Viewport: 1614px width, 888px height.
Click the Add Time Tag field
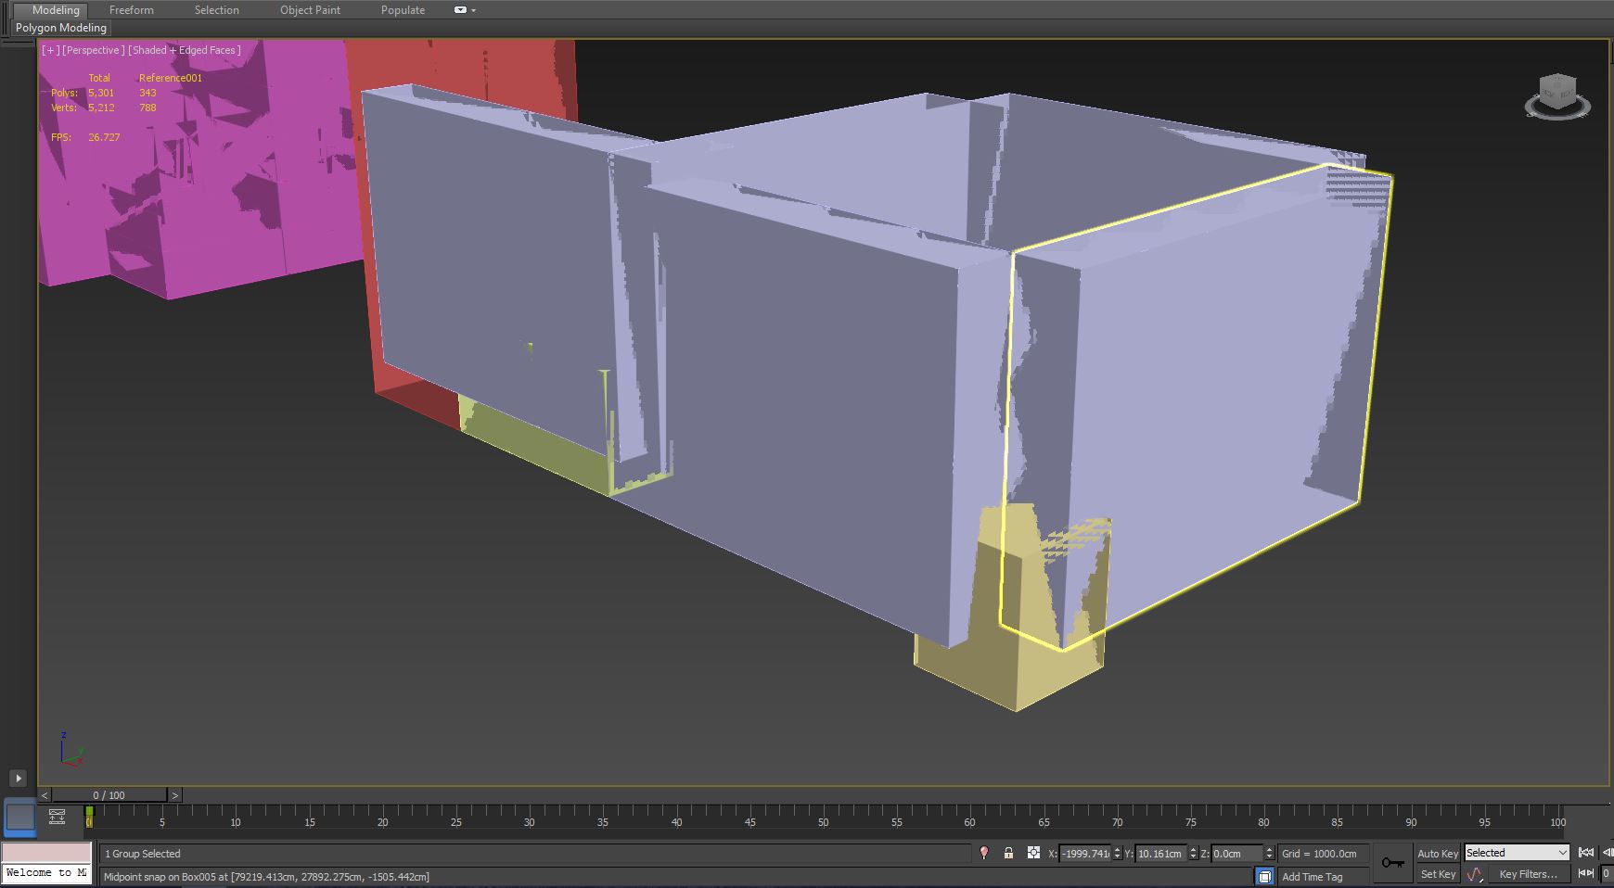[1313, 876]
